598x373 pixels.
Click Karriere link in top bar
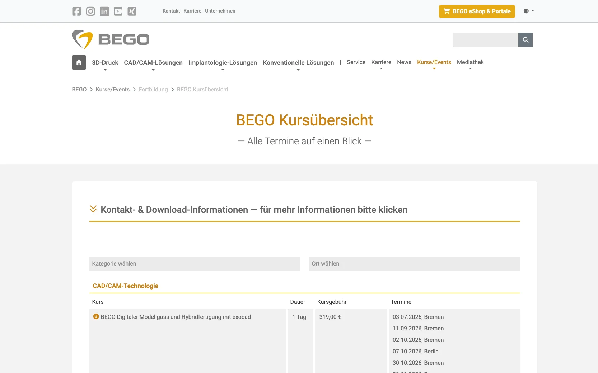192,11
